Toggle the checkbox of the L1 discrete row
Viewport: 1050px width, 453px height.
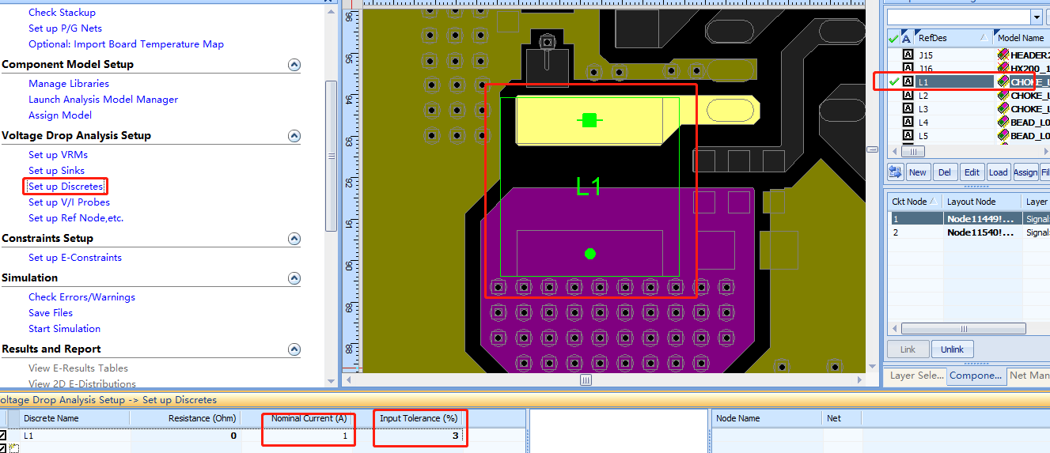3,436
